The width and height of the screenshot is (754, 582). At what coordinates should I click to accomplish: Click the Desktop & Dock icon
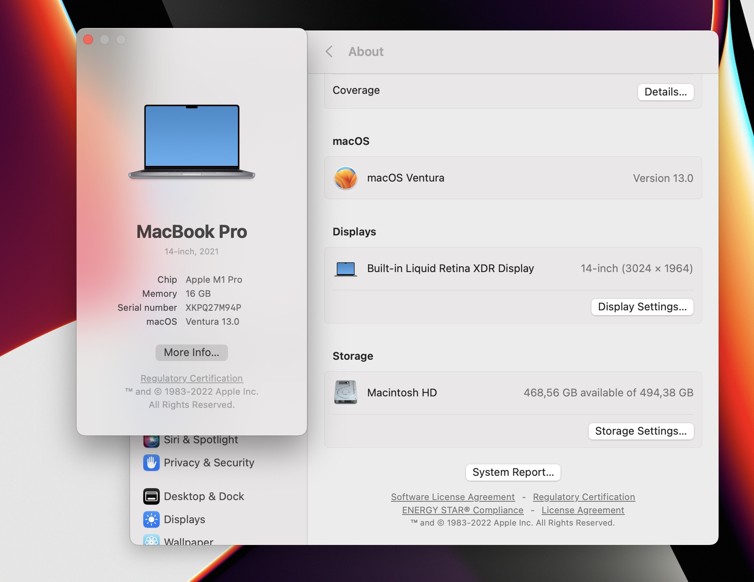(x=151, y=496)
